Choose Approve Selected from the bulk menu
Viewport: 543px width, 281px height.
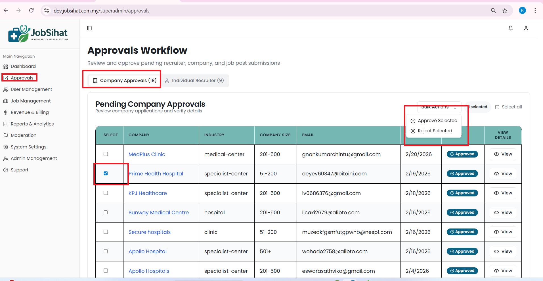tap(434, 121)
